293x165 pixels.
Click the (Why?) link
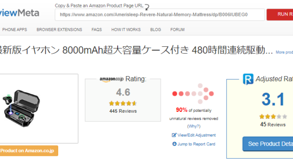(194, 126)
